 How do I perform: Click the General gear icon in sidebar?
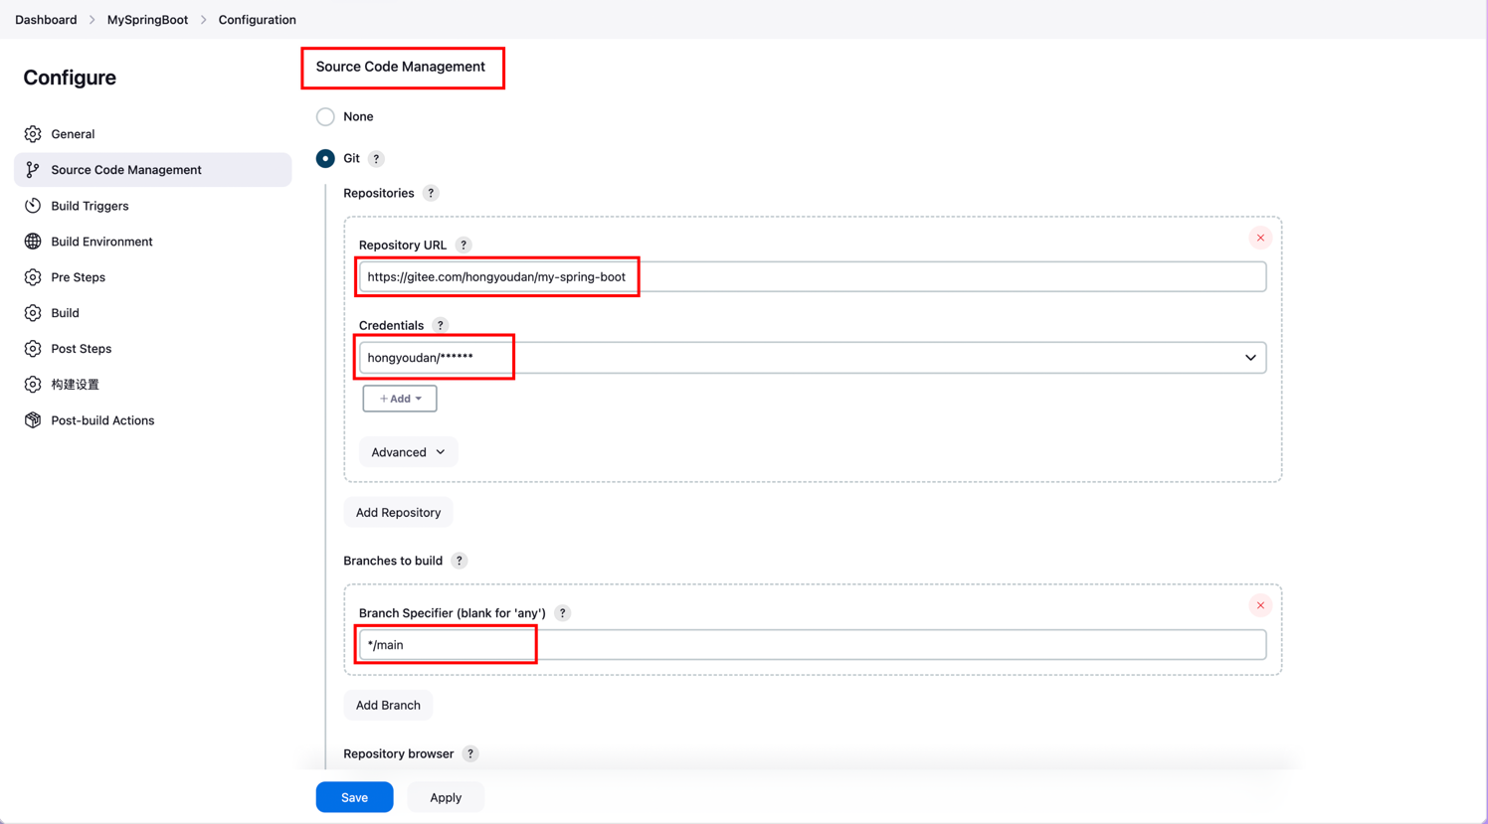33,134
